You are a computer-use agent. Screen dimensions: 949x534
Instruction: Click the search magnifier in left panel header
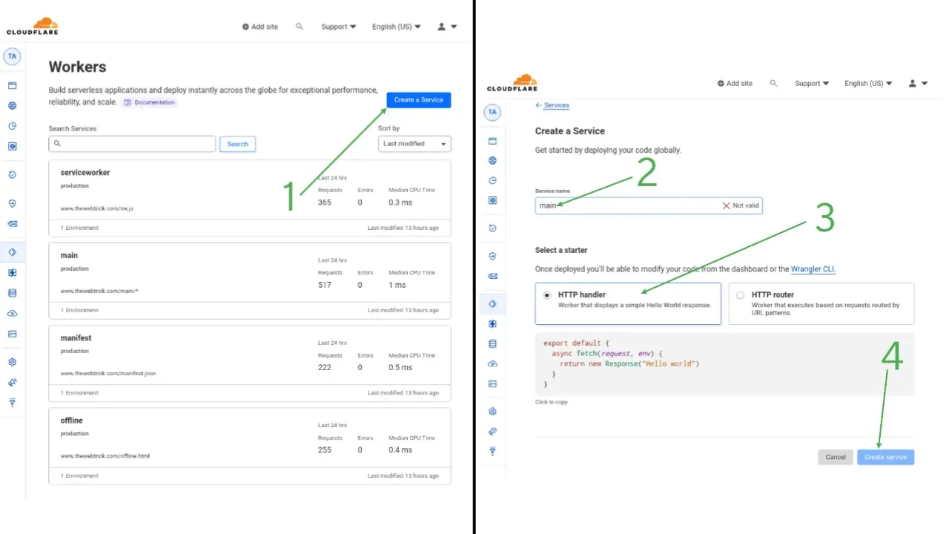pyautogui.click(x=300, y=26)
